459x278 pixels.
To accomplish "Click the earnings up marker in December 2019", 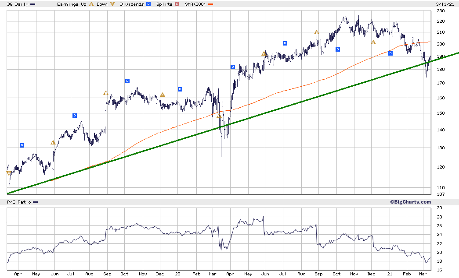I will (163, 95).
